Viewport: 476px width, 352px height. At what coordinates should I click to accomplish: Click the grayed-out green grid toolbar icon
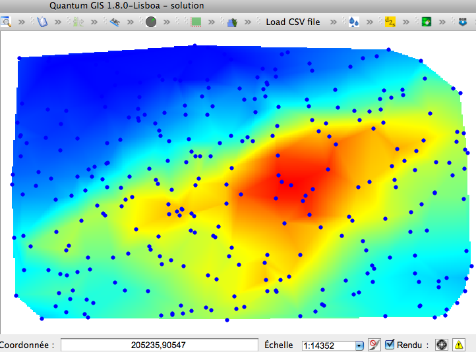pos(78,22)
